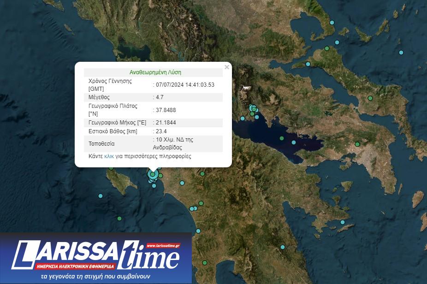Click the 'κλικ' link for more information
Screen dimensions: 427x284
109,156
